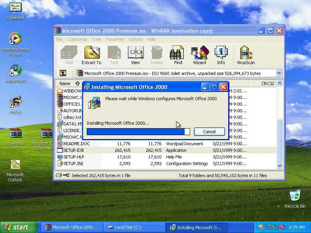Viewport: 311px width, 233px height.
Task: Open the WinRAR Help menu
Action: pyautogui.click(x=151, y=39)
